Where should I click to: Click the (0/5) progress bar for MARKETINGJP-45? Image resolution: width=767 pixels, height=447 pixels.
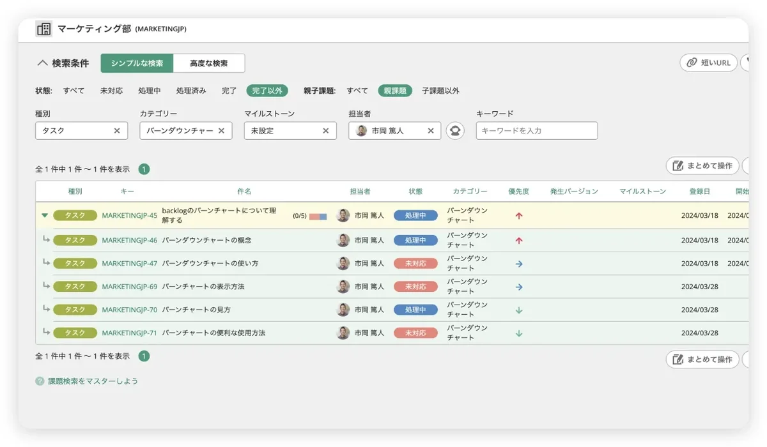pyautogui.click(x=318, y=216)
